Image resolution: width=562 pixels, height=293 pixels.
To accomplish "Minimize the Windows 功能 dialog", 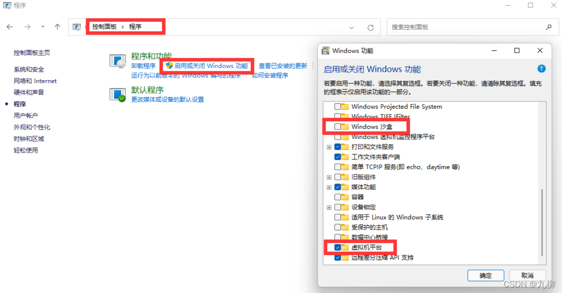I will coord(494,50).
